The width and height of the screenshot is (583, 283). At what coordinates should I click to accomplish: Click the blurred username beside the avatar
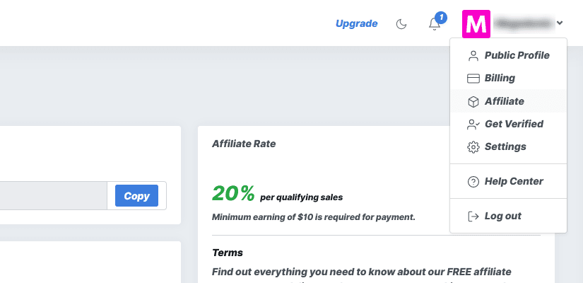523,23
